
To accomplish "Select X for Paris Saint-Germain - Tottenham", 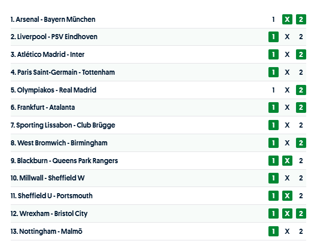I will coord(287,72).
